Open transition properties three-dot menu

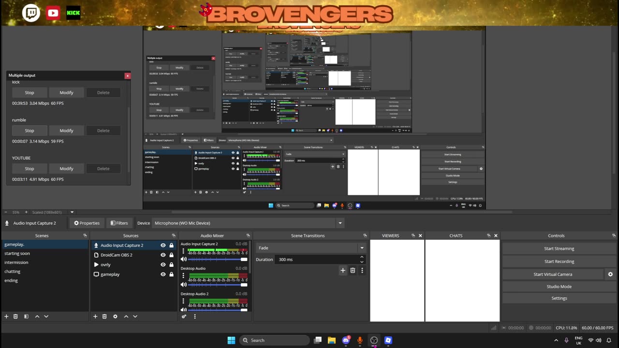[x=362, y=271]
